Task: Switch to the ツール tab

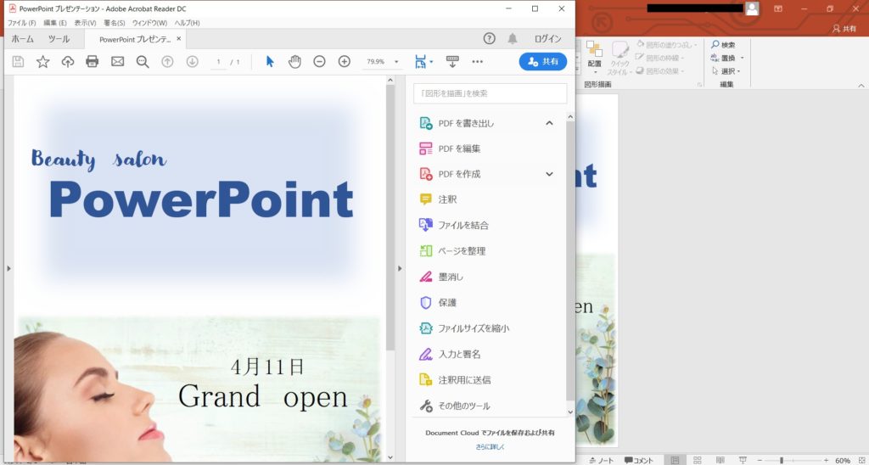Action: tap(59, 39)
